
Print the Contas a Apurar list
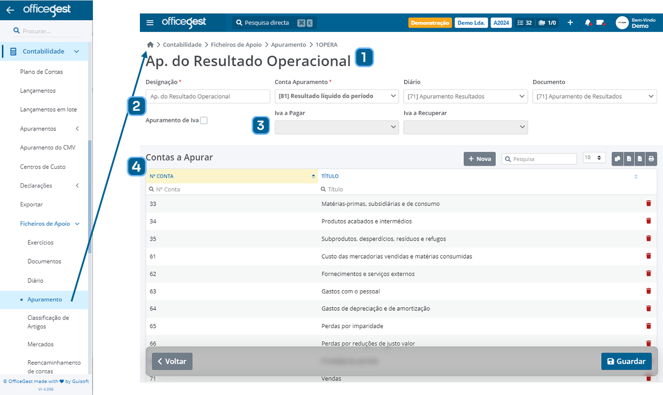point(651,159)
